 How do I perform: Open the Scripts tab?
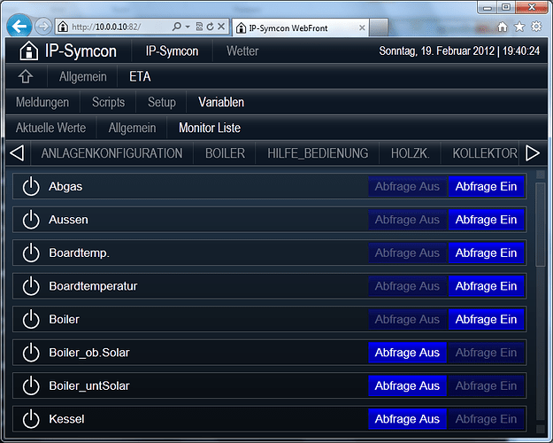point(108,102)
